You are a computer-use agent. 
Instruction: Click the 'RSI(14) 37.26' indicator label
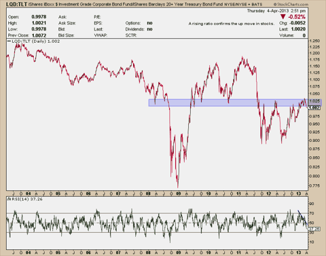[27, 199]
